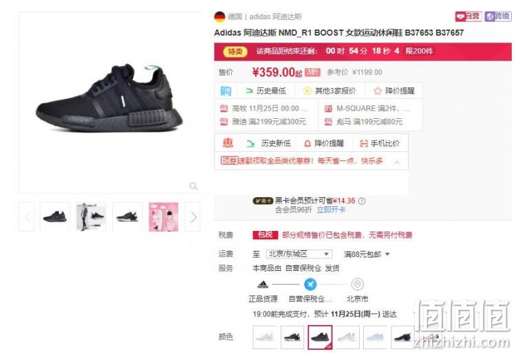Click the adidas 阿迪达斯 brand link

click(275, 16)
